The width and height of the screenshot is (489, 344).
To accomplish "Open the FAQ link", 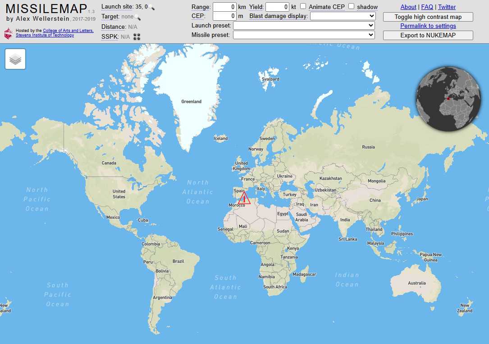I will 427,7.
